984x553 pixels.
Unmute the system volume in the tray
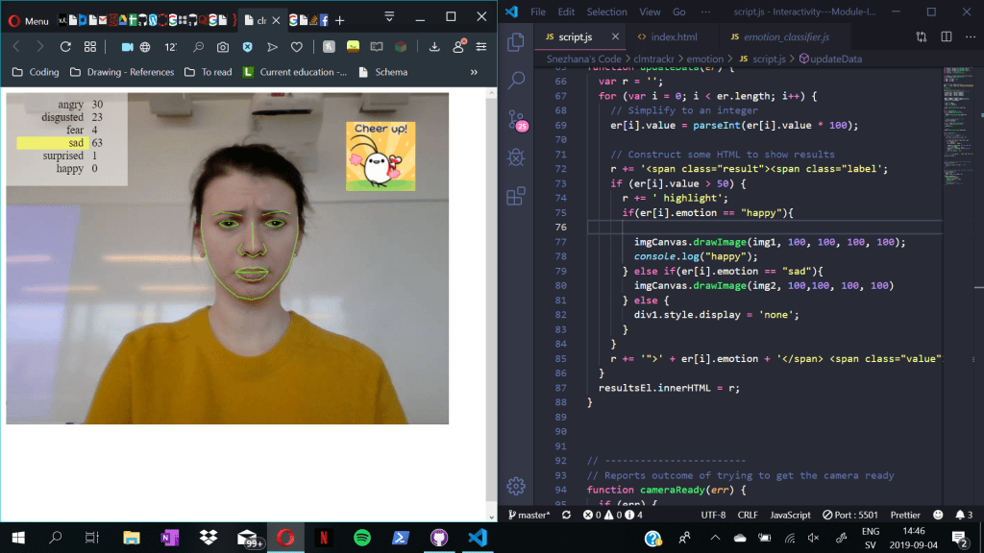813,539
